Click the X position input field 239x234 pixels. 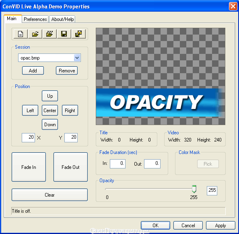pyautogui.click(x=28, y=138)
